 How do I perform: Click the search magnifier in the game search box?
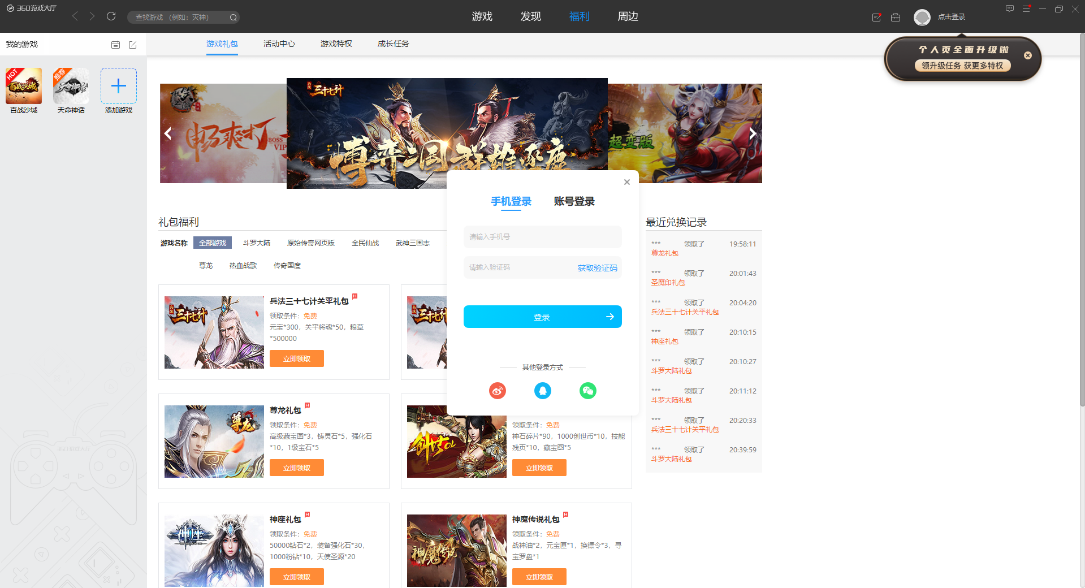click(232, 17)
